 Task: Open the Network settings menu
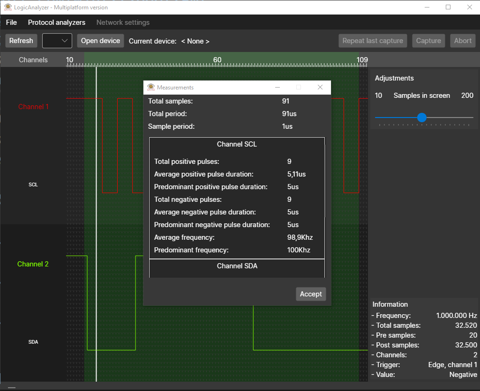(123, 22)
